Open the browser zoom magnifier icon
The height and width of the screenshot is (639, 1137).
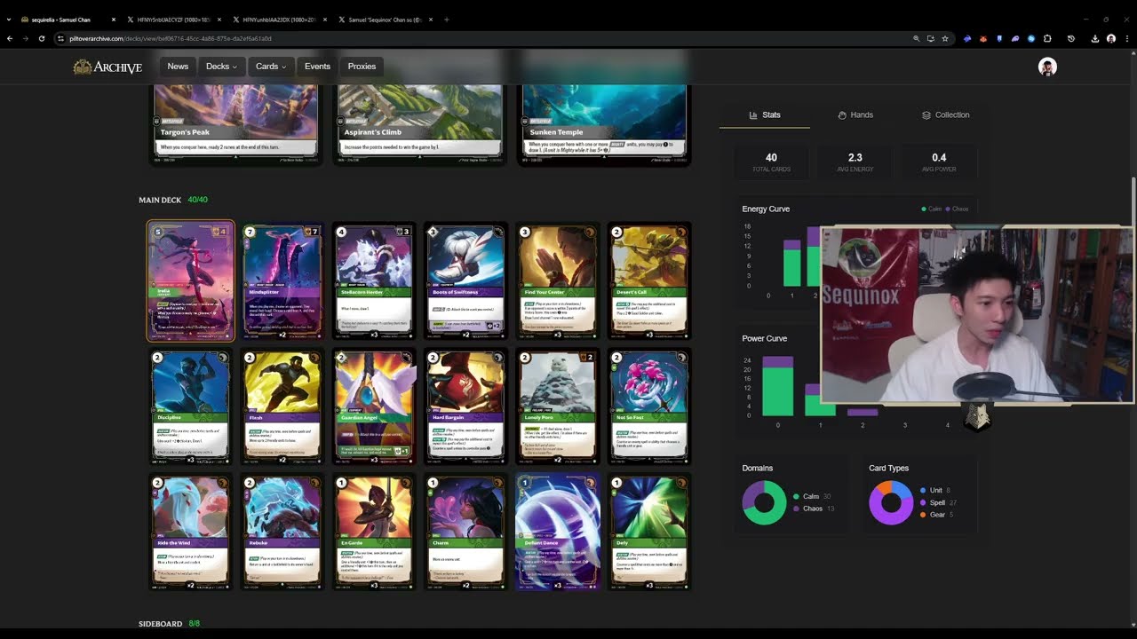(917, 39)
